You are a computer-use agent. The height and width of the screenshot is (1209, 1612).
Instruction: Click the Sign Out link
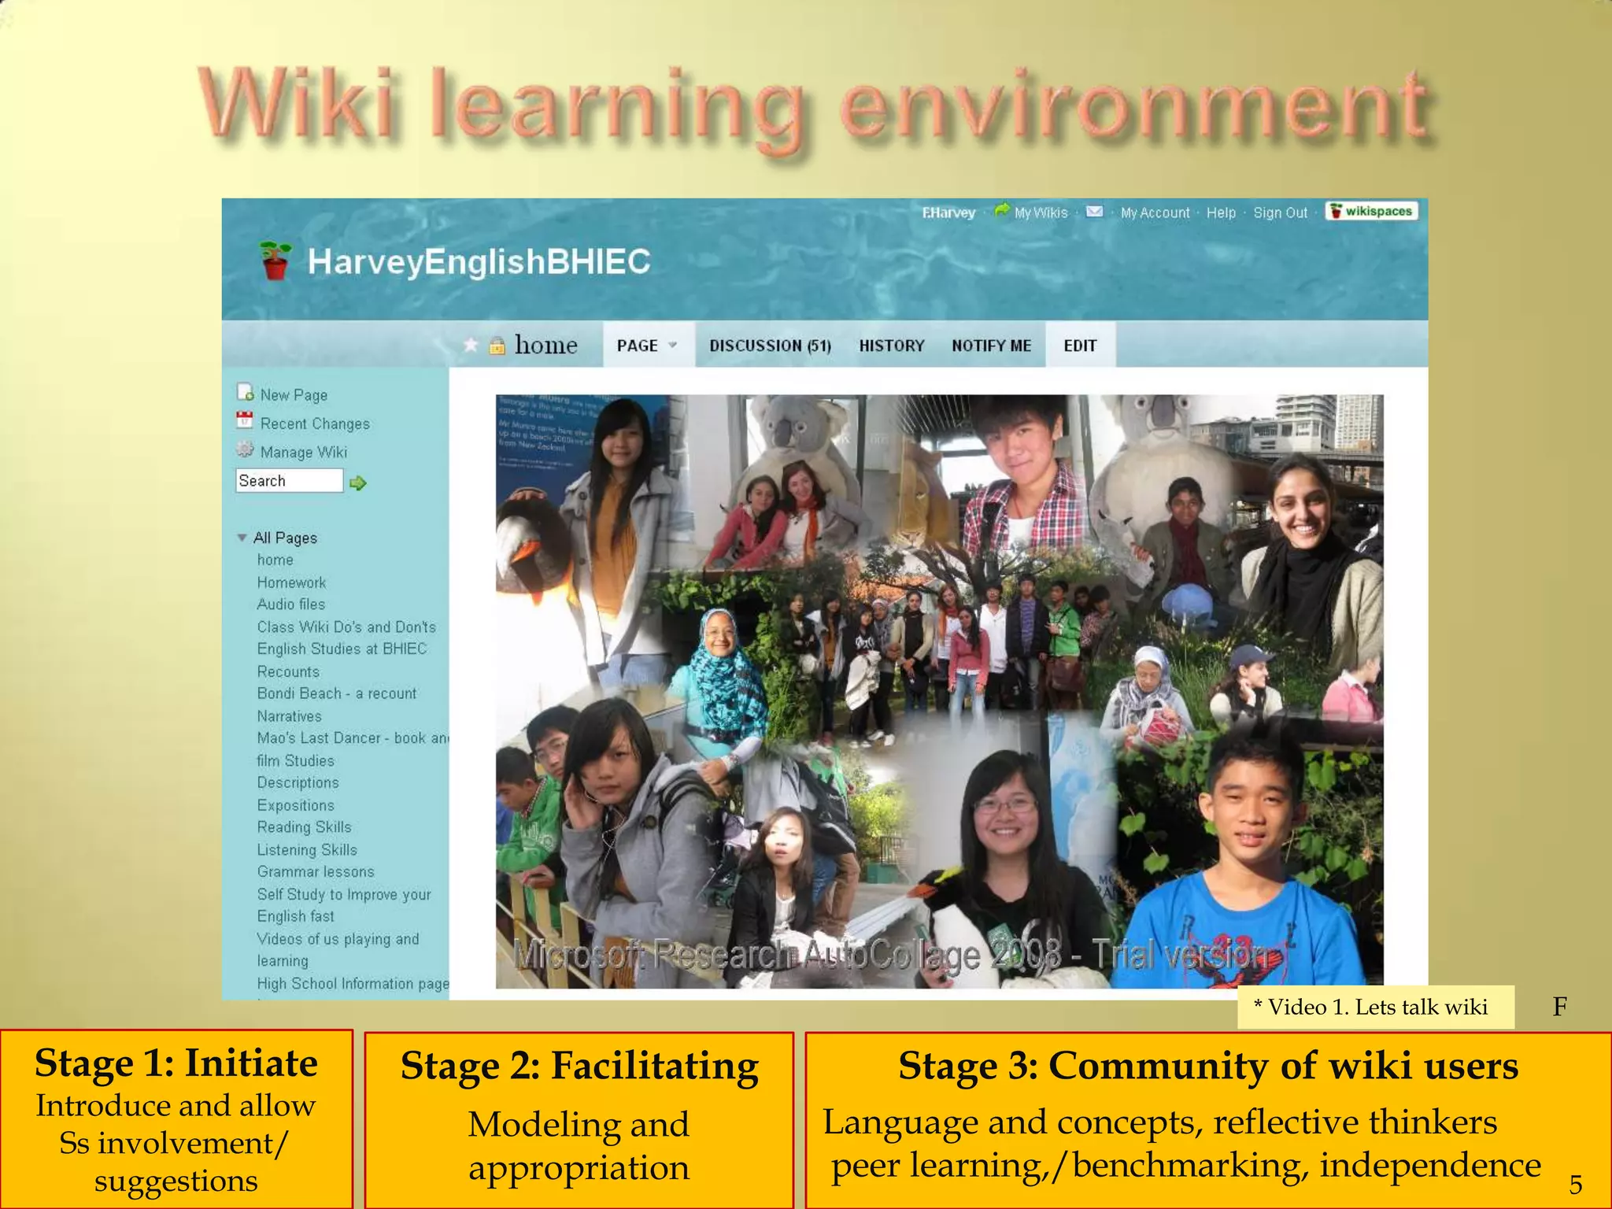coord(1280,213)
